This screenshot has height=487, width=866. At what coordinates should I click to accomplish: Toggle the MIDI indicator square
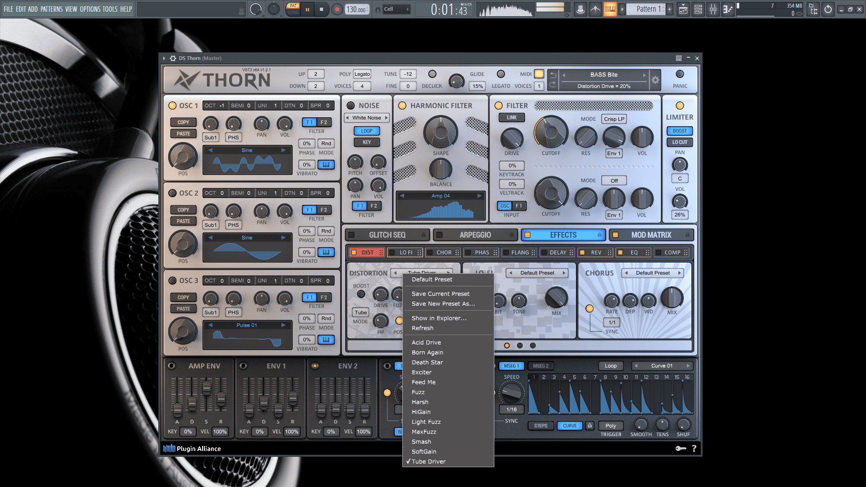(539, 74)
